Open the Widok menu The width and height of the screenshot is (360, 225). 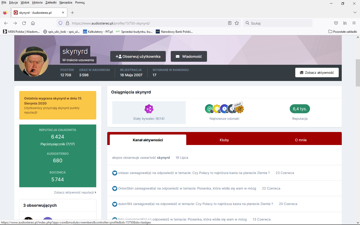tap(25, 2)
